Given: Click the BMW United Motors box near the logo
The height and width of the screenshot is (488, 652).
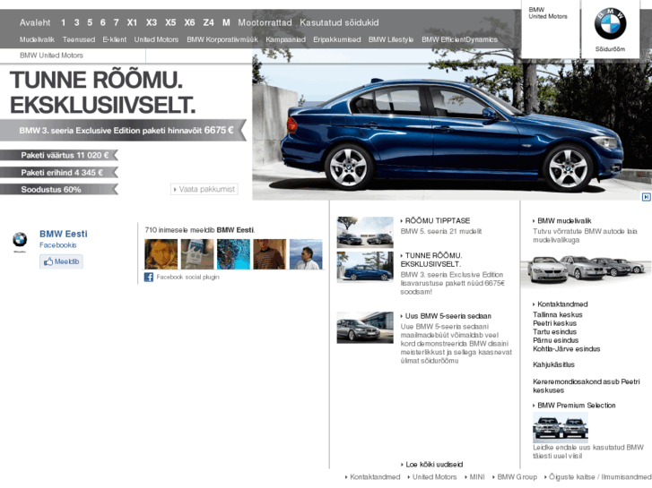Looking at the screenshot, I should tap(550, 29).
